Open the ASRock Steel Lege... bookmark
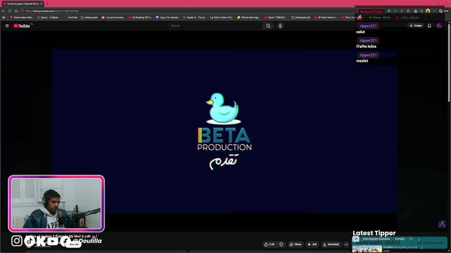 (248, 17)
